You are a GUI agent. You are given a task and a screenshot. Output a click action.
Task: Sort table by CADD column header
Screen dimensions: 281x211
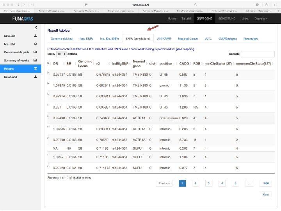(x=184, y=64)
